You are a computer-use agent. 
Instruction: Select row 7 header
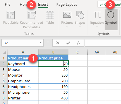[x=4, y=92]
